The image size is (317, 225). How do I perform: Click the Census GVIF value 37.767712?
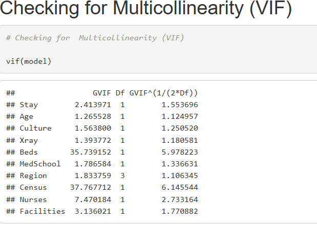(x=91, y=187)
